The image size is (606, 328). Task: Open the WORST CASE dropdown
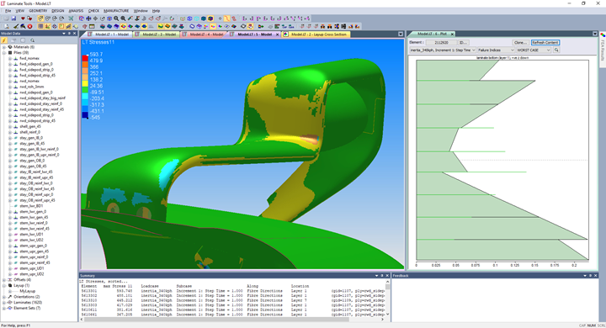click(x=534, y=50)
